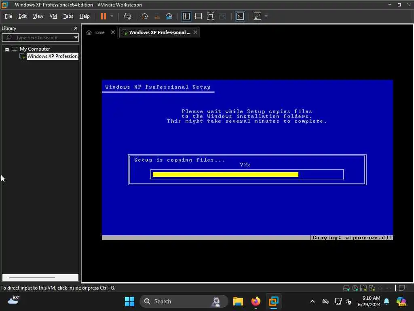The height and width of the screenshot is (311, 414).
Task: Click the muted volume tray icon
Action: click(349, 302)
